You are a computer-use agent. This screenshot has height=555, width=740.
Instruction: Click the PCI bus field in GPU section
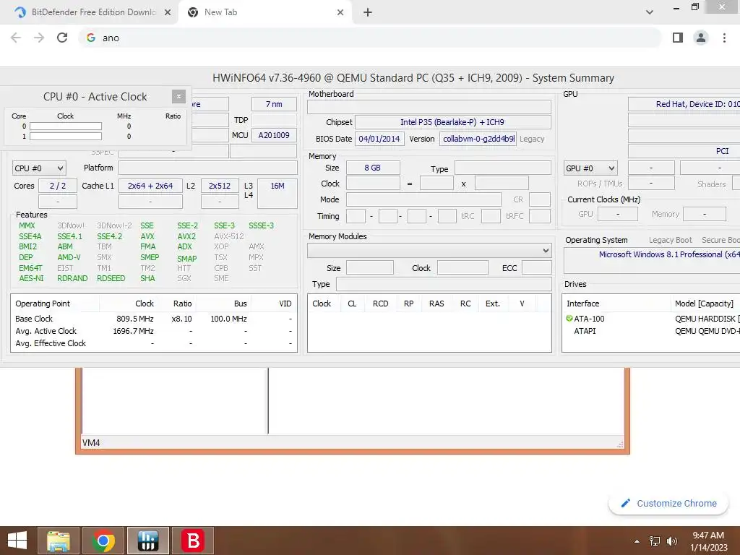coord(684,151)
